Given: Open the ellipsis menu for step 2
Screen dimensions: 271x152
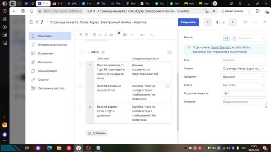Looking at the screenshot, I should point(168,86).
